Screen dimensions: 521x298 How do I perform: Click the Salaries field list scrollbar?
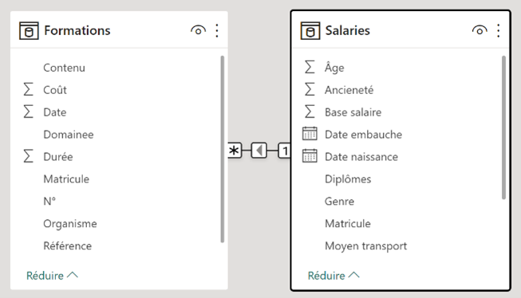coord(503,127)
